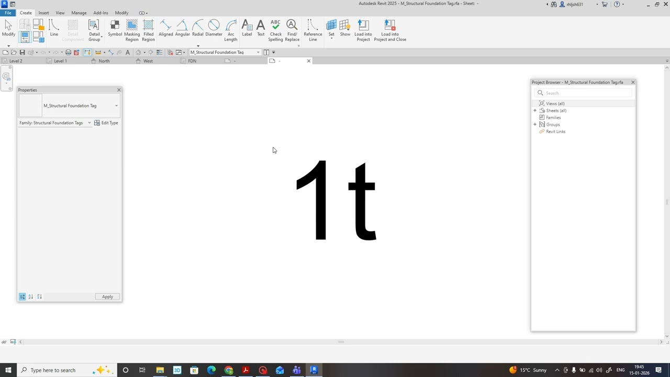Open the Set tool dropdown arrow
This screenshot has height=377, width=670.
331,38
